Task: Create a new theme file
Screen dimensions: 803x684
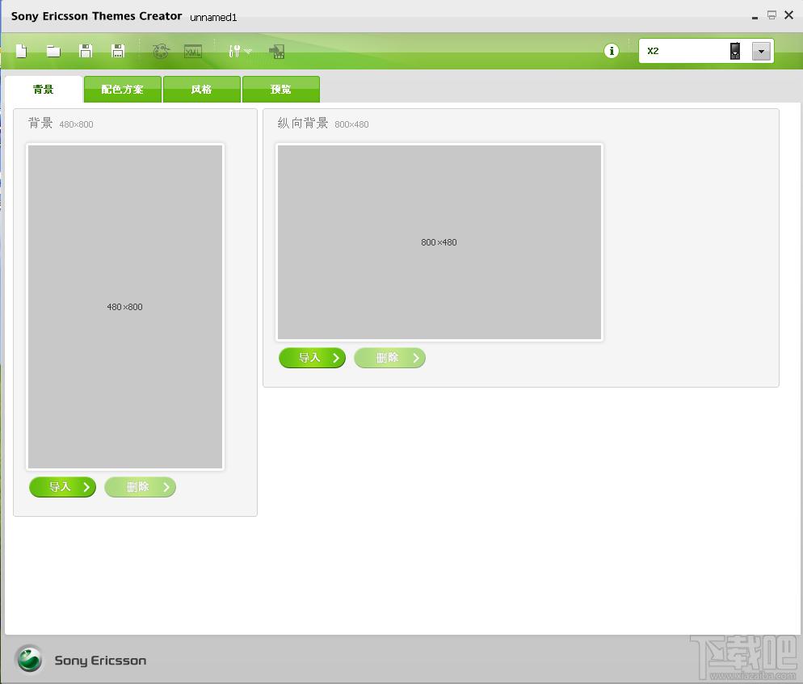Action: (x=22, y=51)
